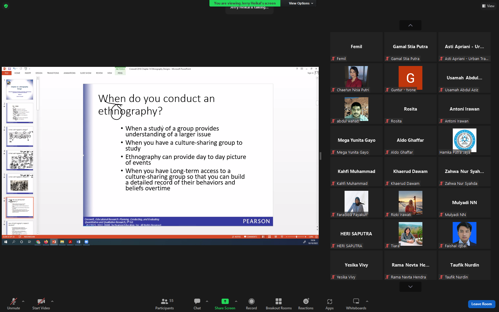499x312 pixels.
Task: Open PowerPoint Help question mark icon
Action: [297, 69]
